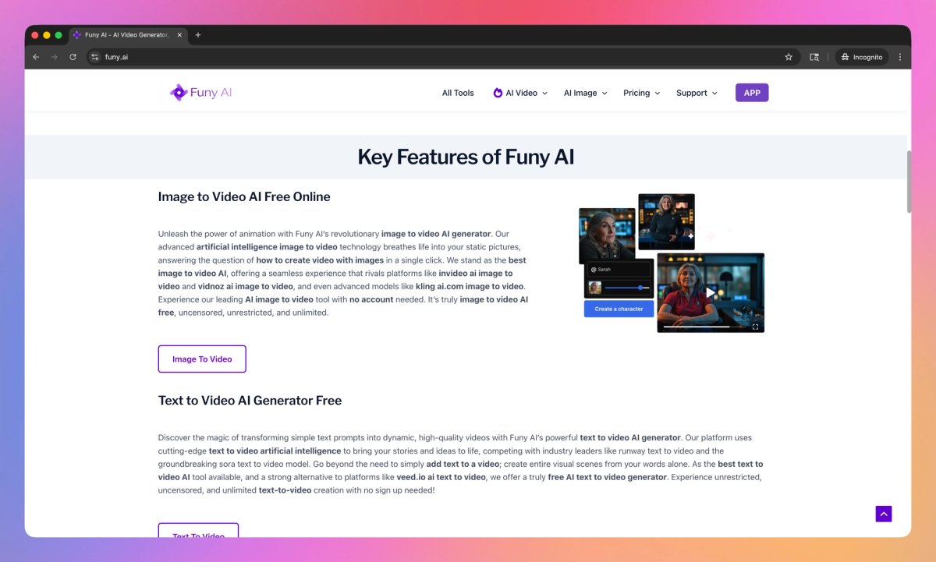936x562 pixels.
Task: Click the bold text 'how to create video with images'
Action: coord(320,260)
